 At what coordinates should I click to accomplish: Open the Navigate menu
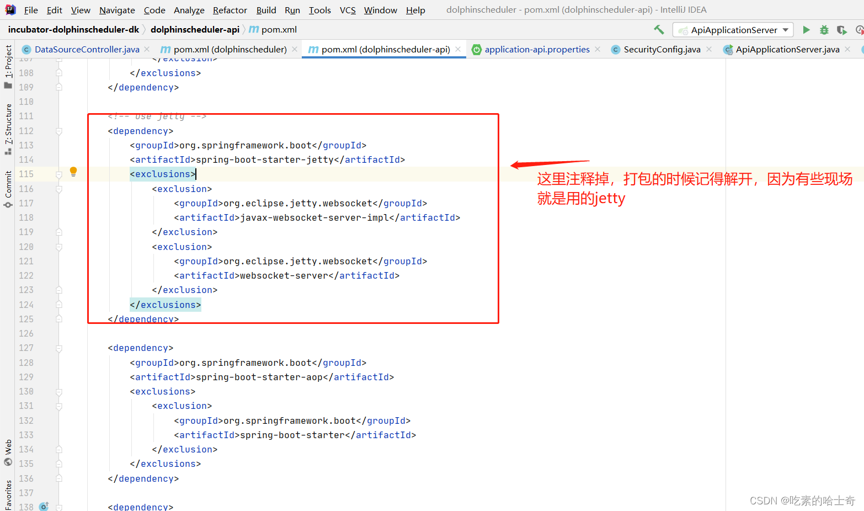117,10
